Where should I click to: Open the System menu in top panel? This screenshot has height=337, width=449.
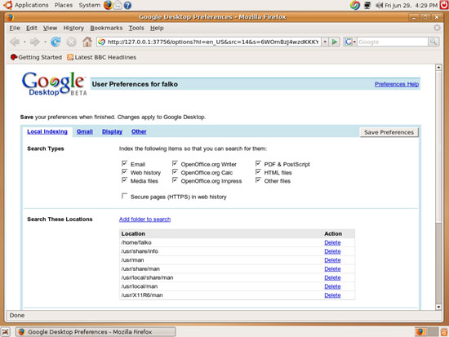coord(89,5)
